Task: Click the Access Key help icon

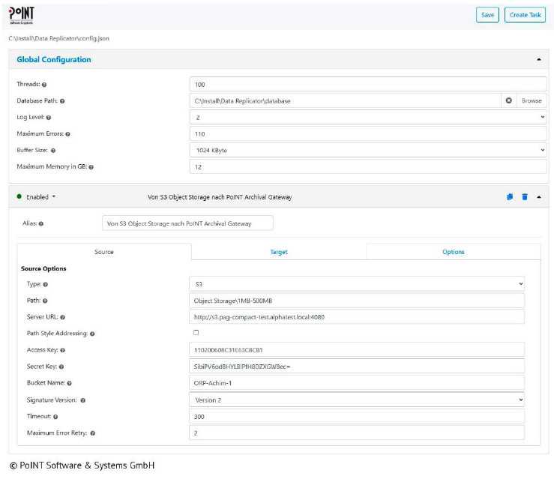Action: [62, 351]
